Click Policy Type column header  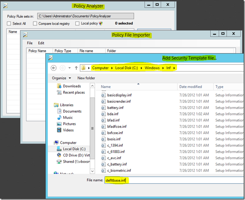63,51
